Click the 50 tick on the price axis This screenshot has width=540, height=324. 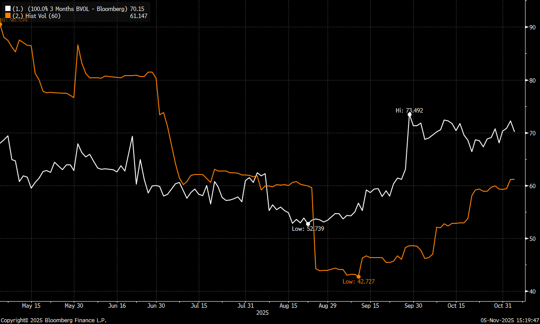532,239
